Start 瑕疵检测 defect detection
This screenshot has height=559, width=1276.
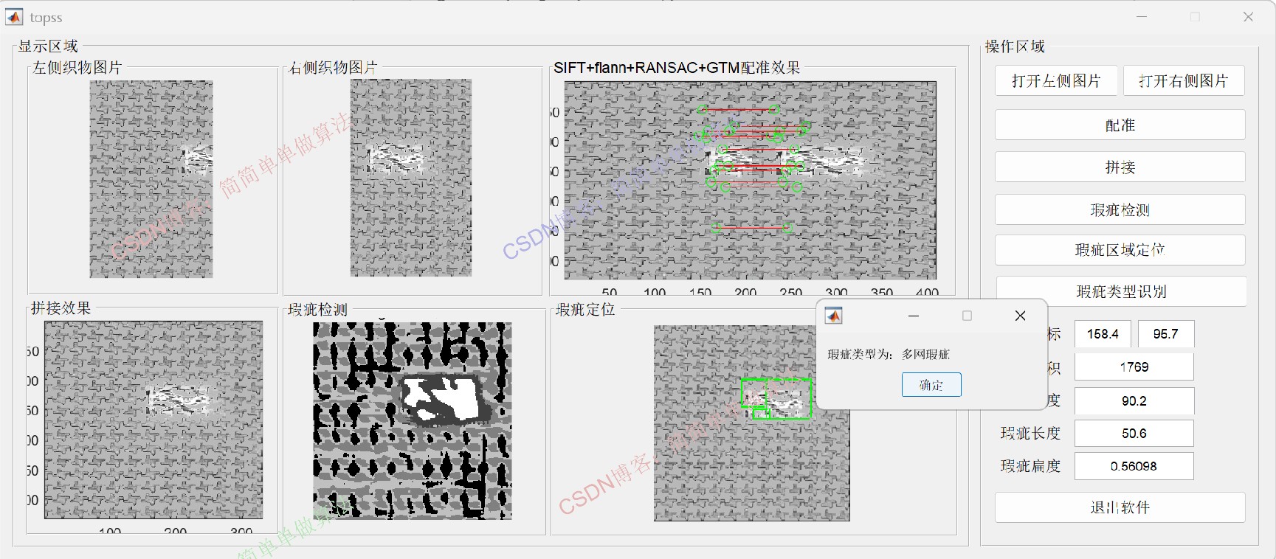1120,210
